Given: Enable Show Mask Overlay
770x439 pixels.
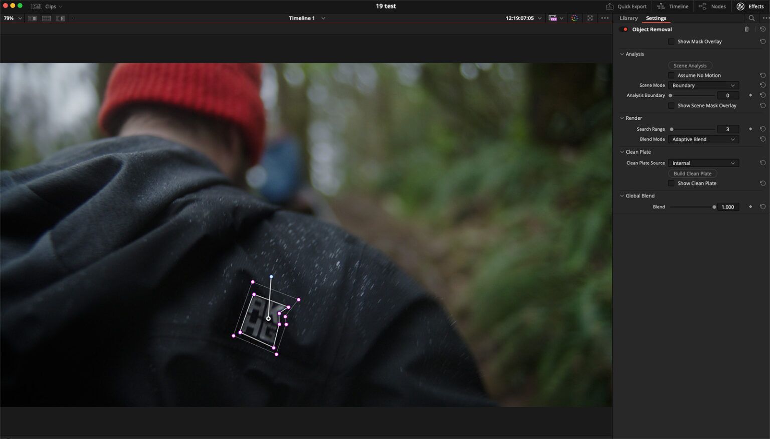Looking at the screenshot, I should (671, 41).
